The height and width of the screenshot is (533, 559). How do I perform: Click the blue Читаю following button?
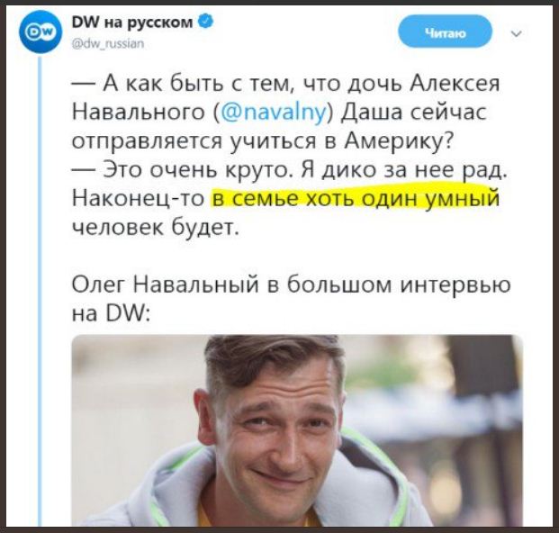tap(445, 33)
